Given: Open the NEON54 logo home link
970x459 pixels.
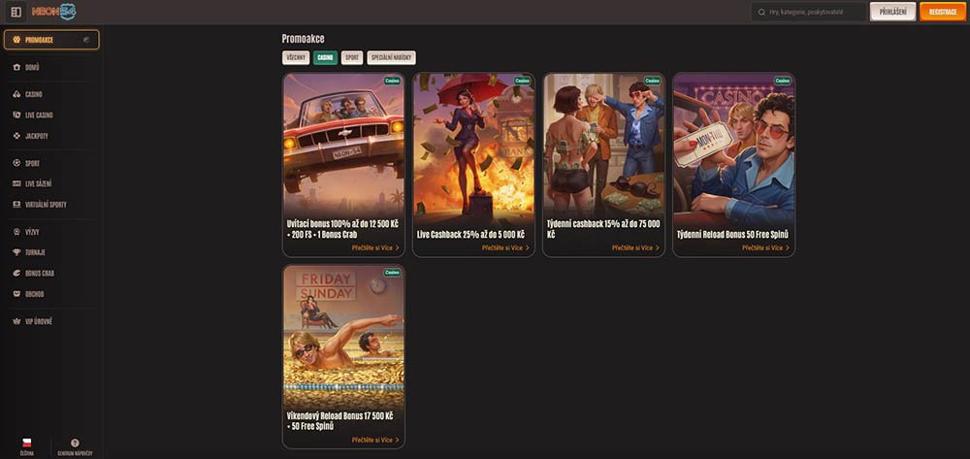Looking at the screenshot, I should 53,12.
